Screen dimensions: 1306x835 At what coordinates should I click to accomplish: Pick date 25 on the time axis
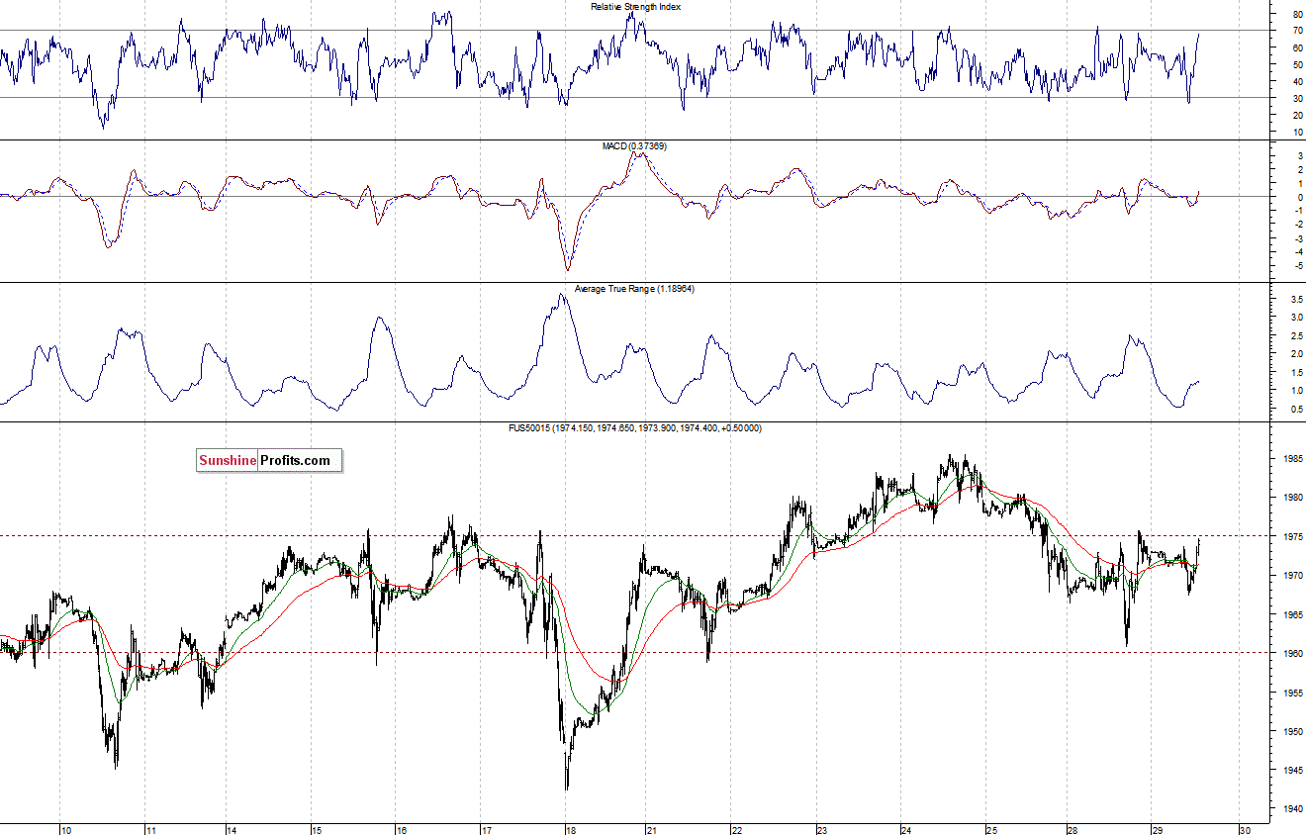tap(991, 830)
